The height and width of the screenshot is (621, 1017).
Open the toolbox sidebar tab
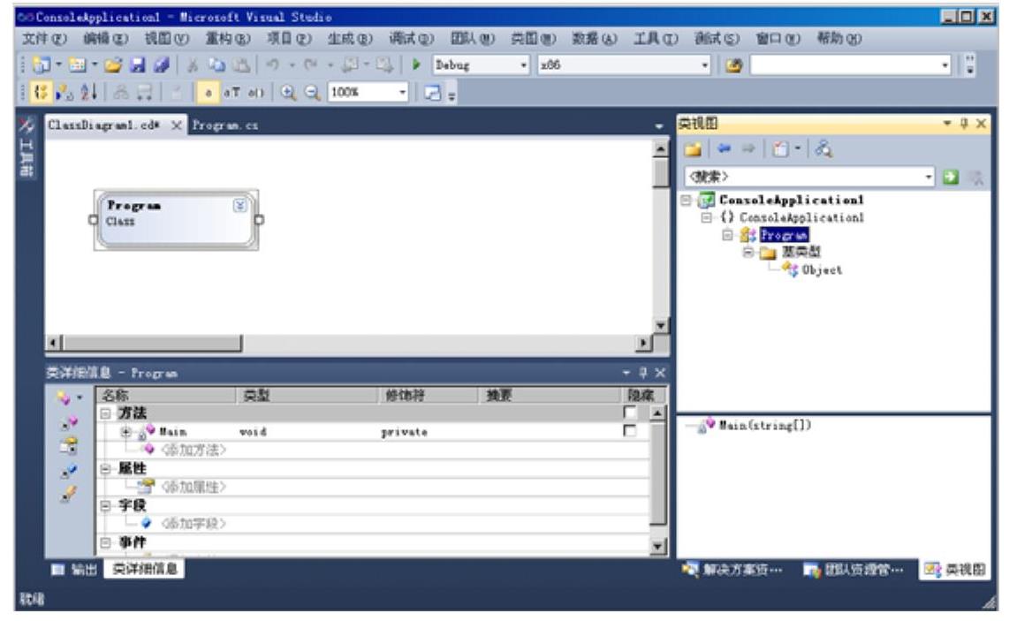coord(27,147)
